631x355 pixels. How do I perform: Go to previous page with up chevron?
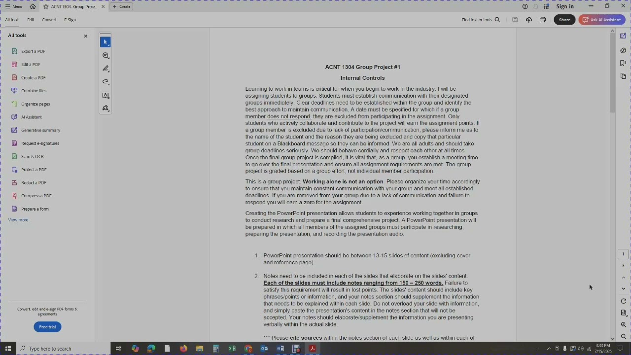[623, 278]
